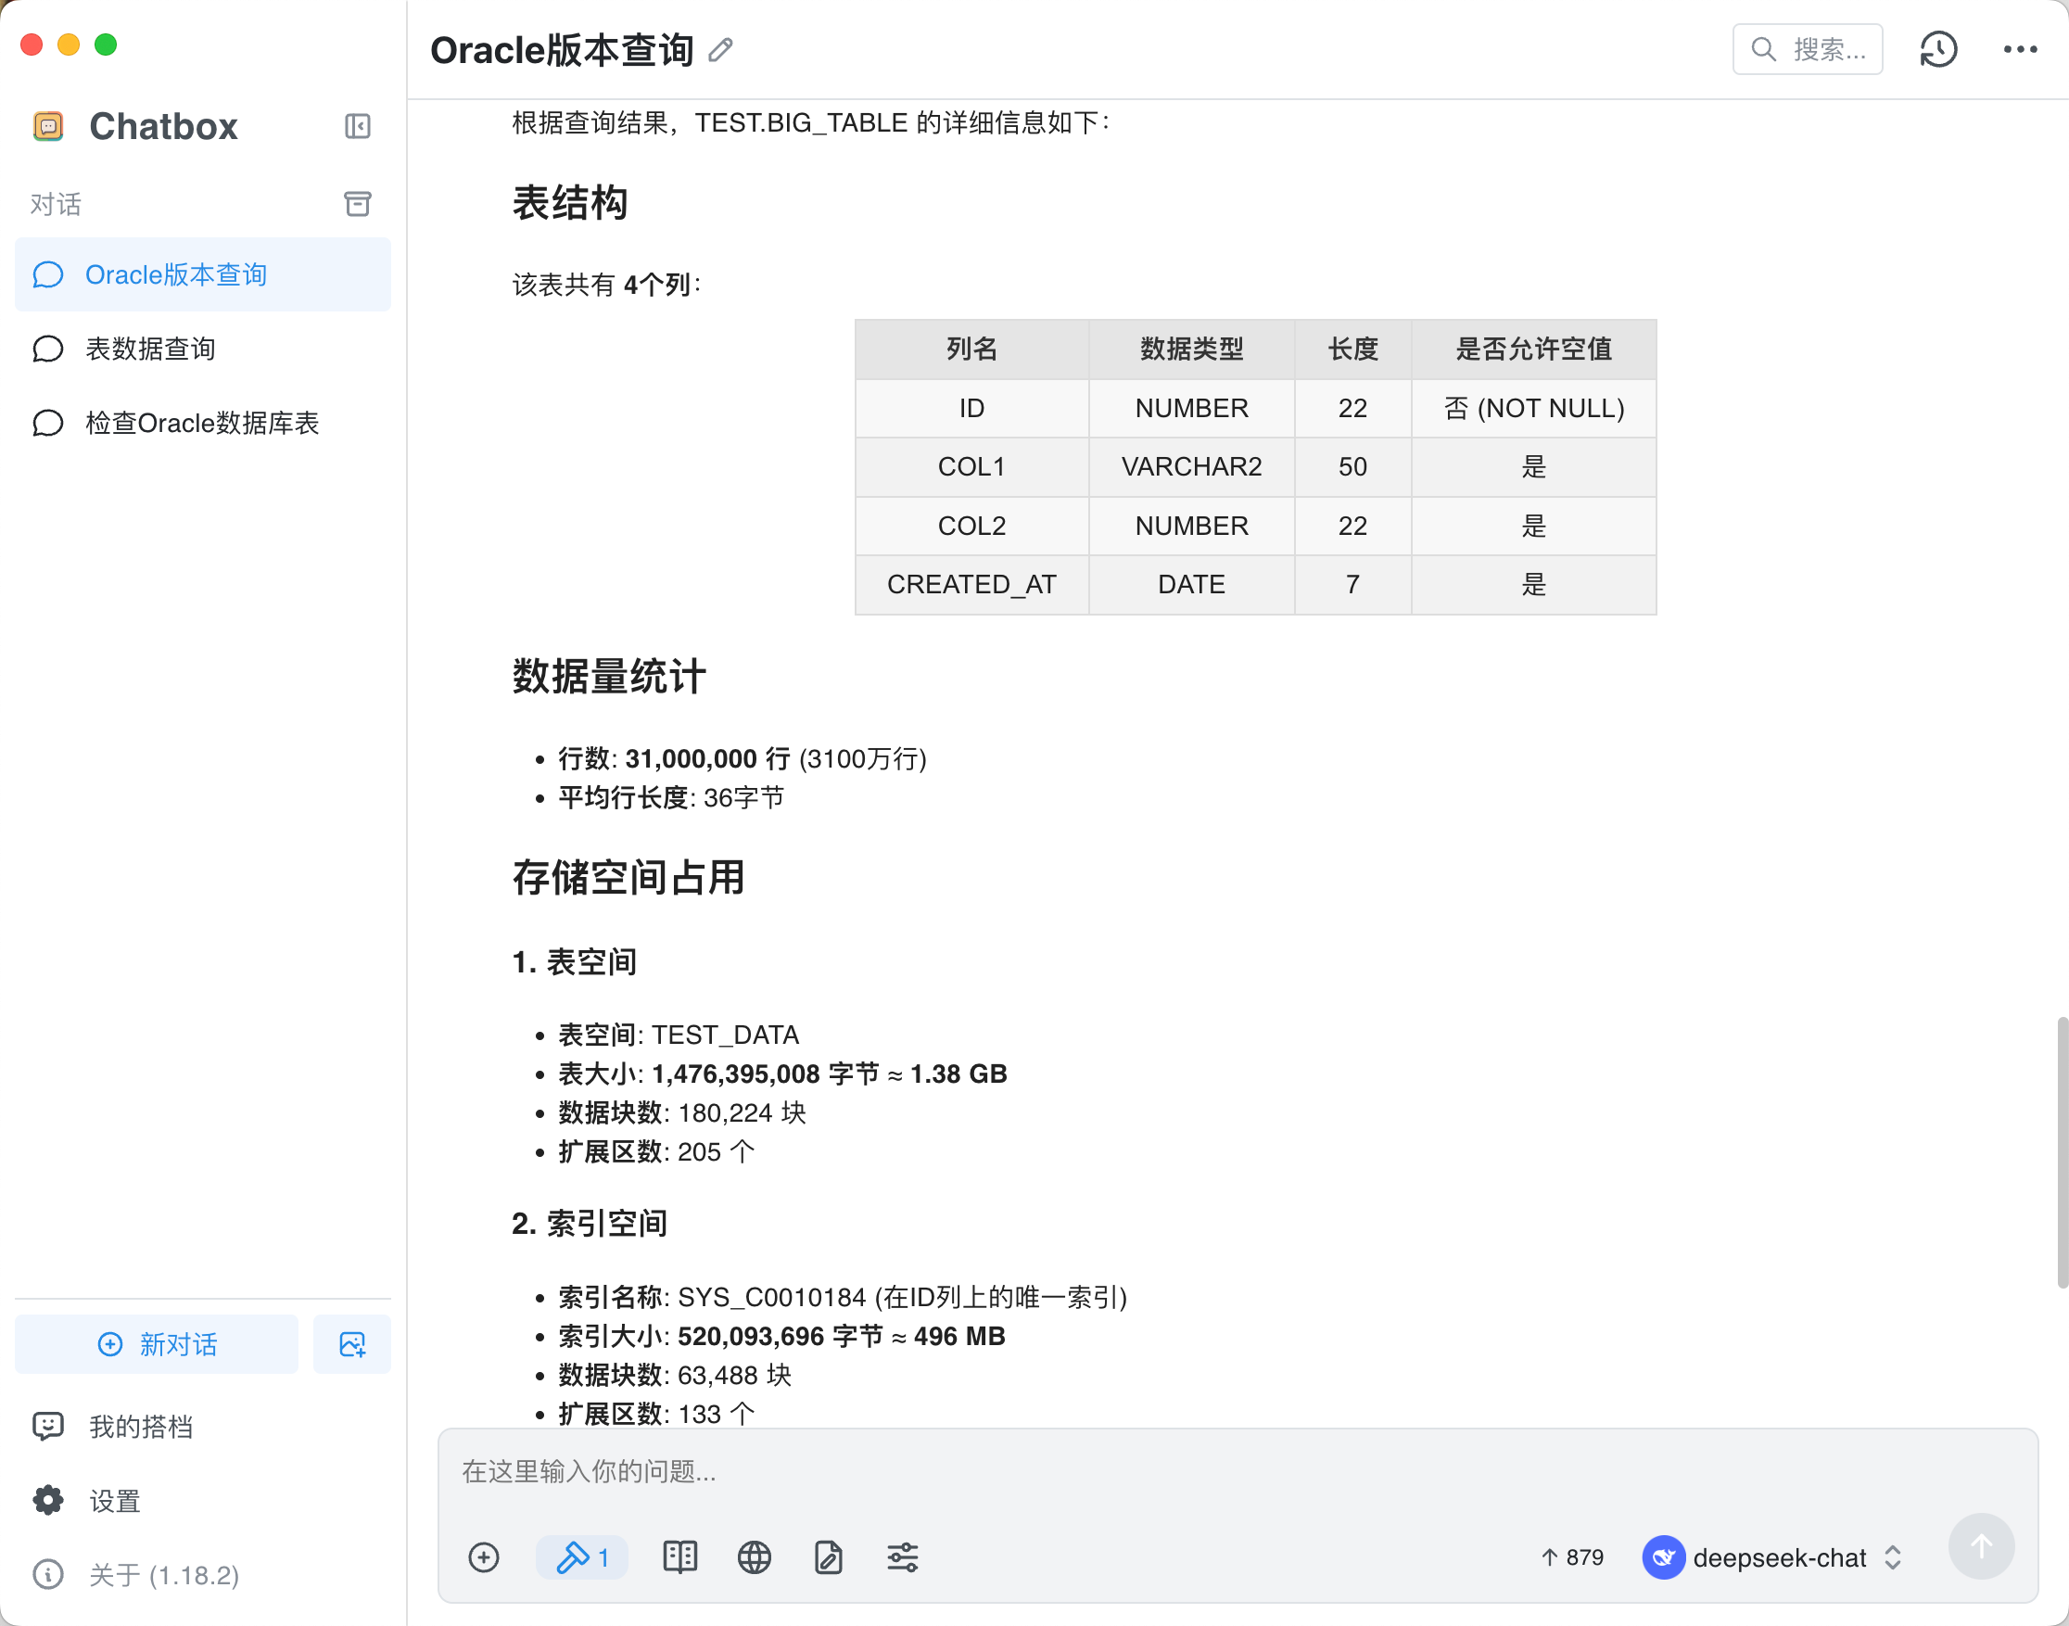Viewport: 2069px width, 1626px height.
Task: Click the VARCHAR2 table cell
Action: [1191, 466]
